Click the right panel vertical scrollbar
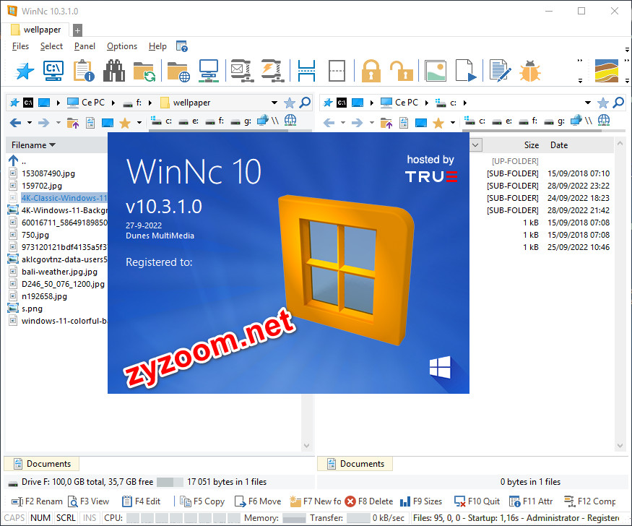 [x=620, y=294]
